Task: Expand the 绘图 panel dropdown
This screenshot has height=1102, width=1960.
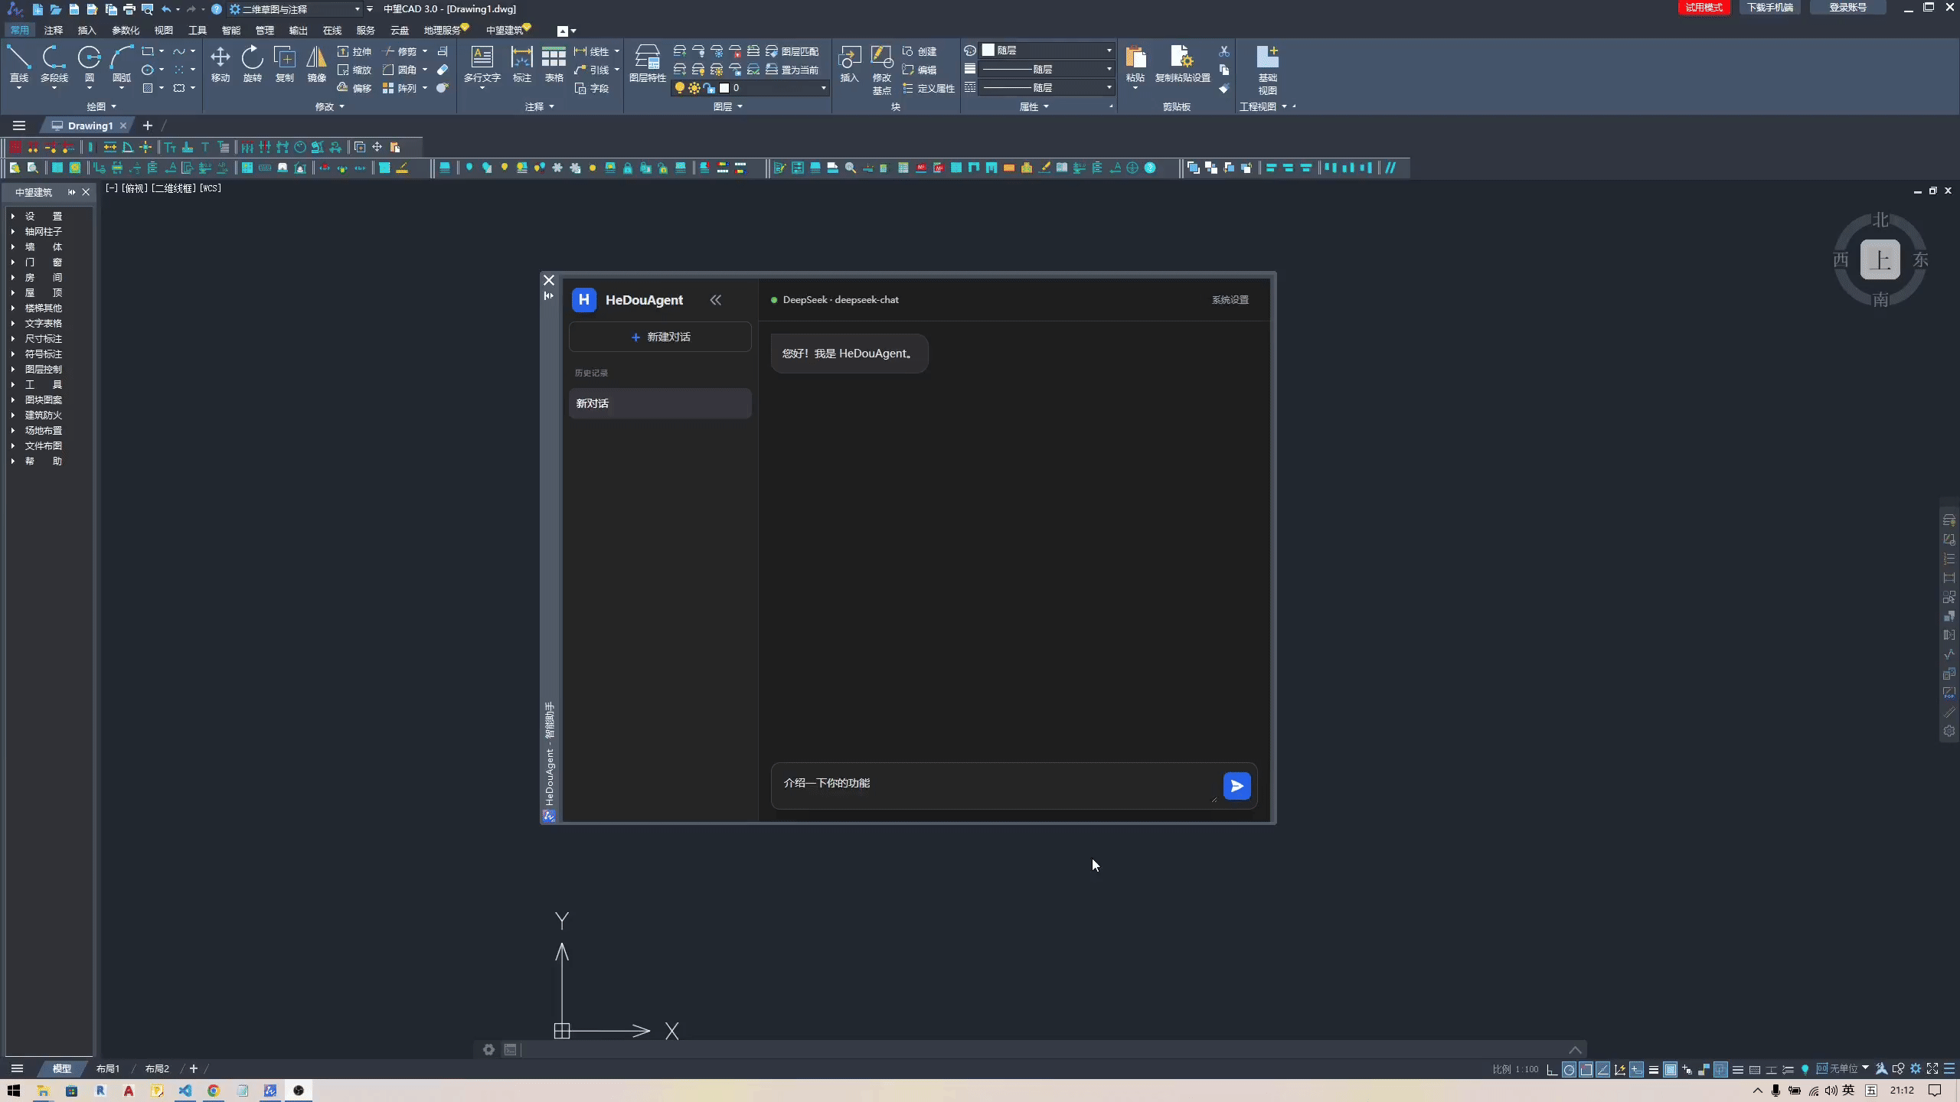Action: pyautogui.click(x=101, y=106)
